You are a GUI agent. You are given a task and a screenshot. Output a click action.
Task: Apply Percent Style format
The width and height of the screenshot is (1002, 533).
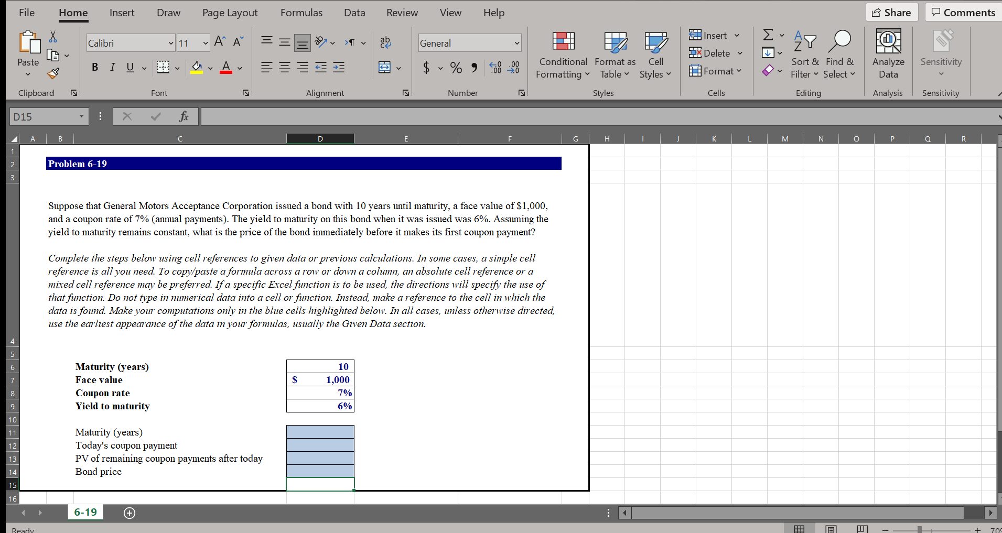[x=456, y=68]
